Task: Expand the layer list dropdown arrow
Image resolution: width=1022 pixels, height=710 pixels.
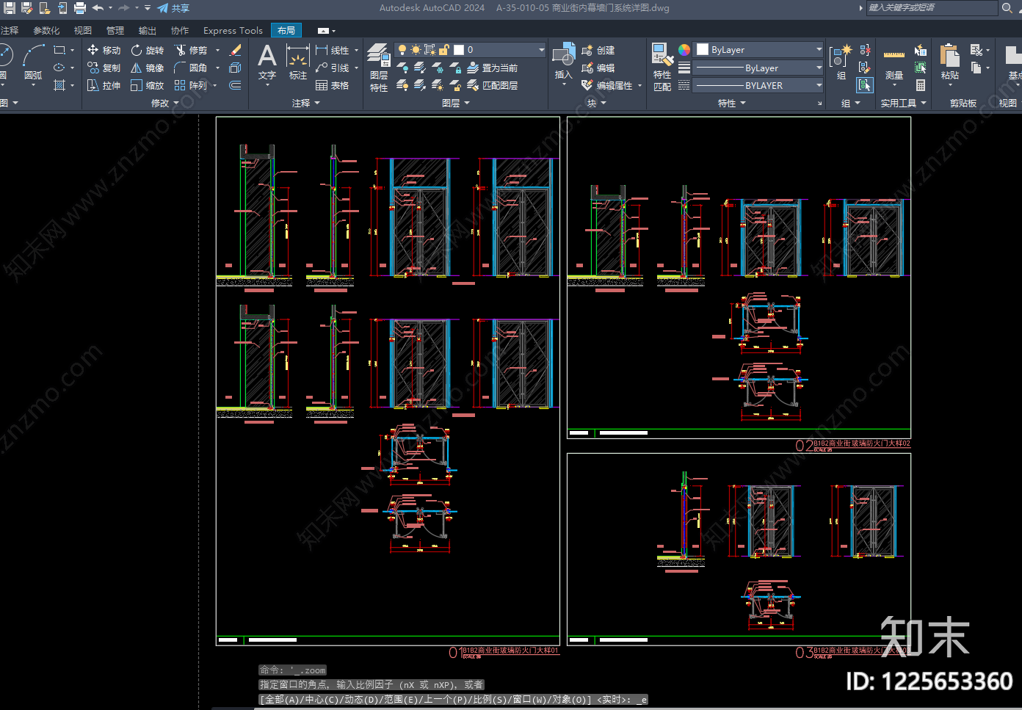Action: (x=542, y=49)
